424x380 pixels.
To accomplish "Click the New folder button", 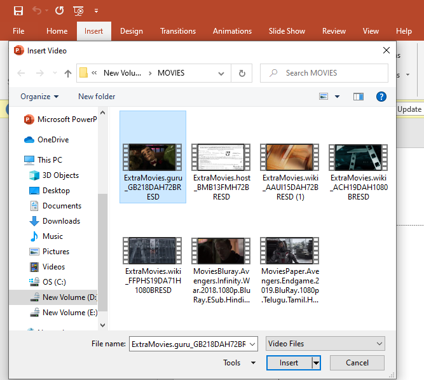I will 97,97.
